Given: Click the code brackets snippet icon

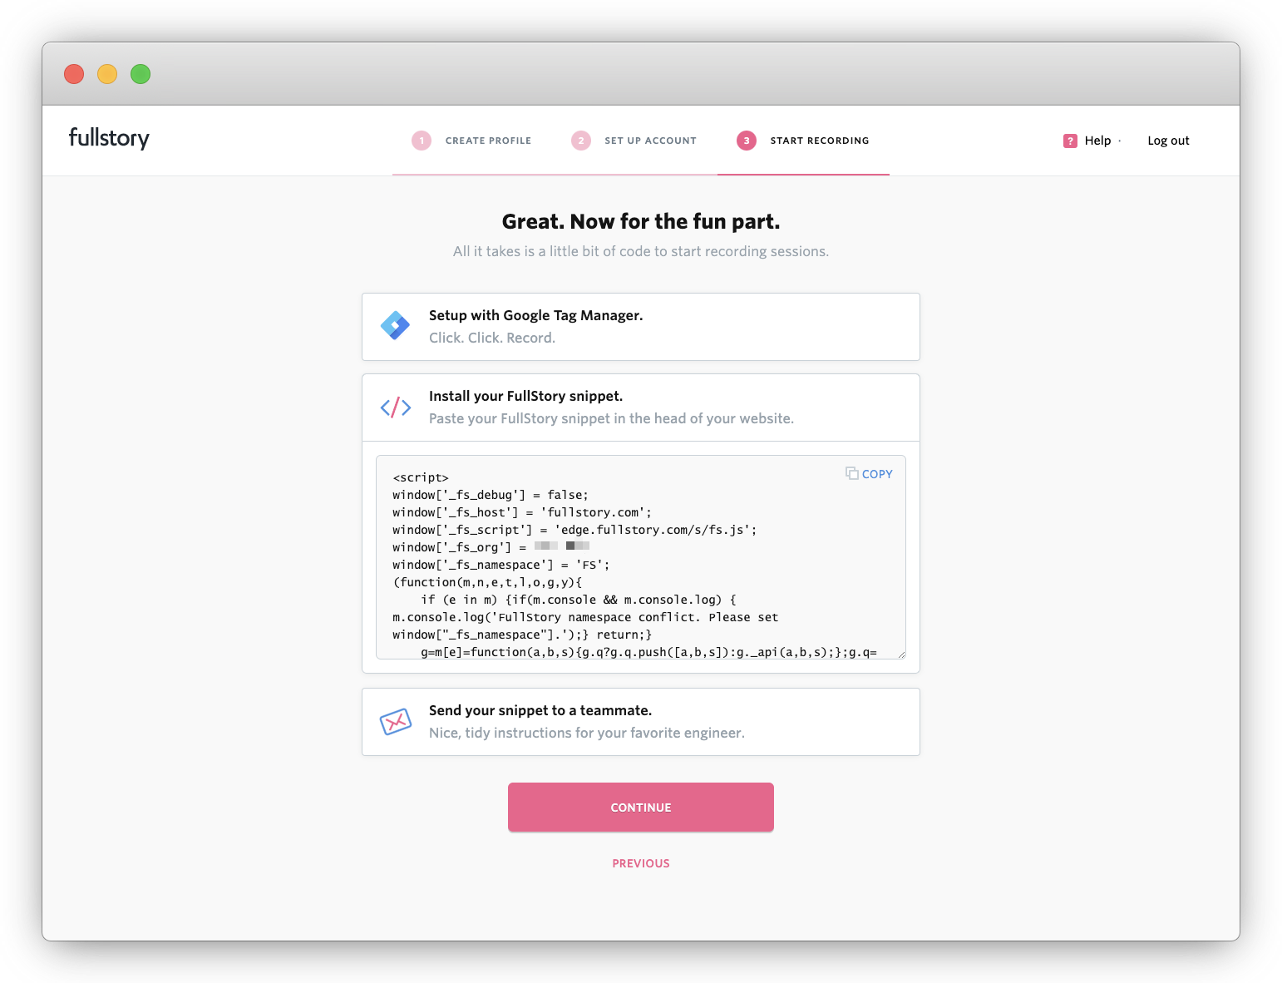Looking at the screenshot, I should click(x=396, y=407).
